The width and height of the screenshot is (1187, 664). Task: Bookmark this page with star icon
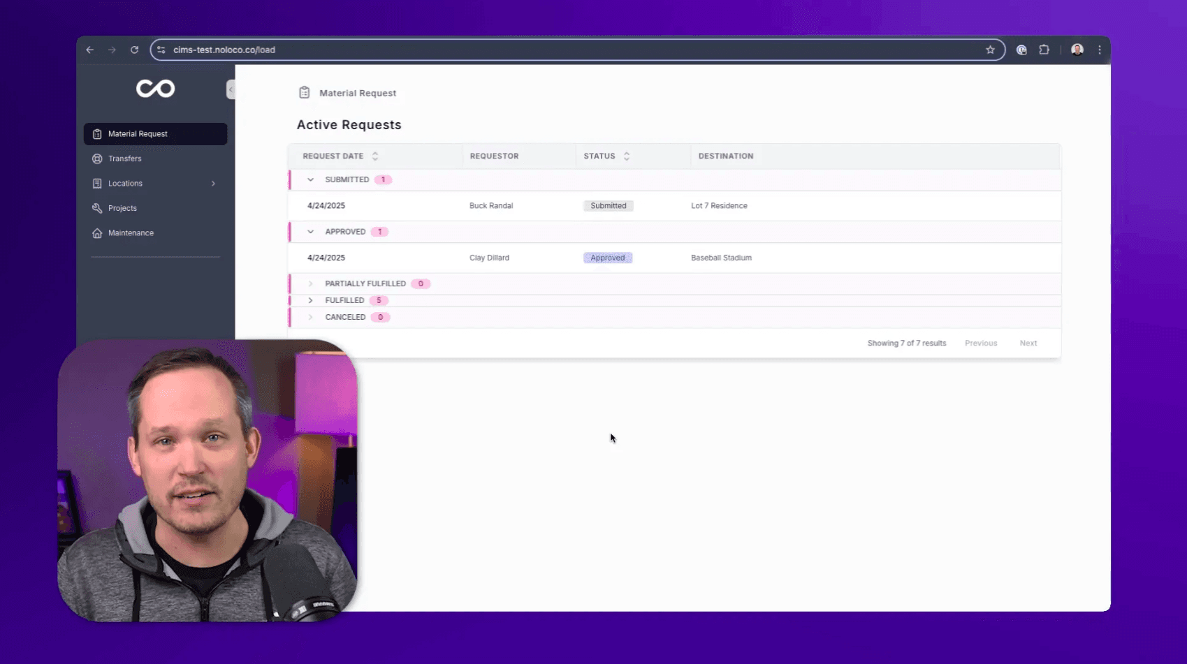pos(990,50)
